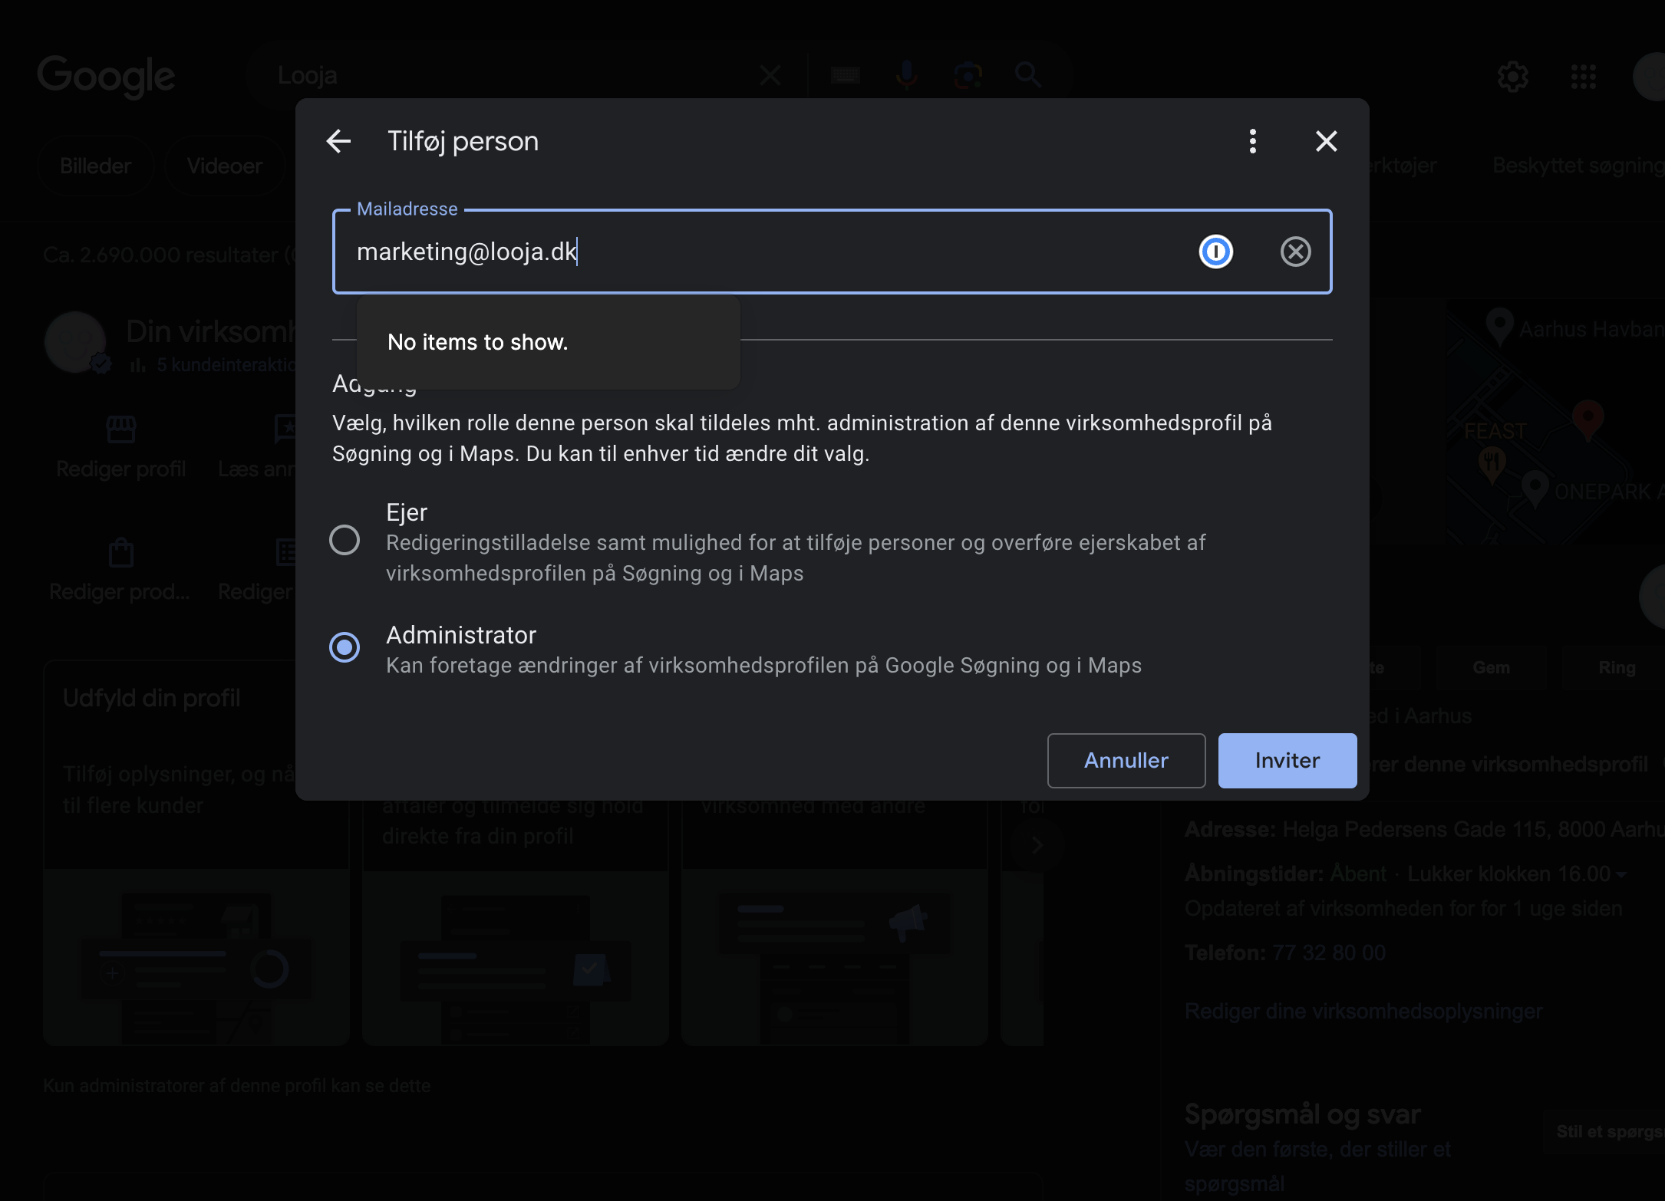Image resolution: width=1665 pixels, height=1201 pixels.
Task: Open Google Lens image search icon
Action: (x=968, y=75)
